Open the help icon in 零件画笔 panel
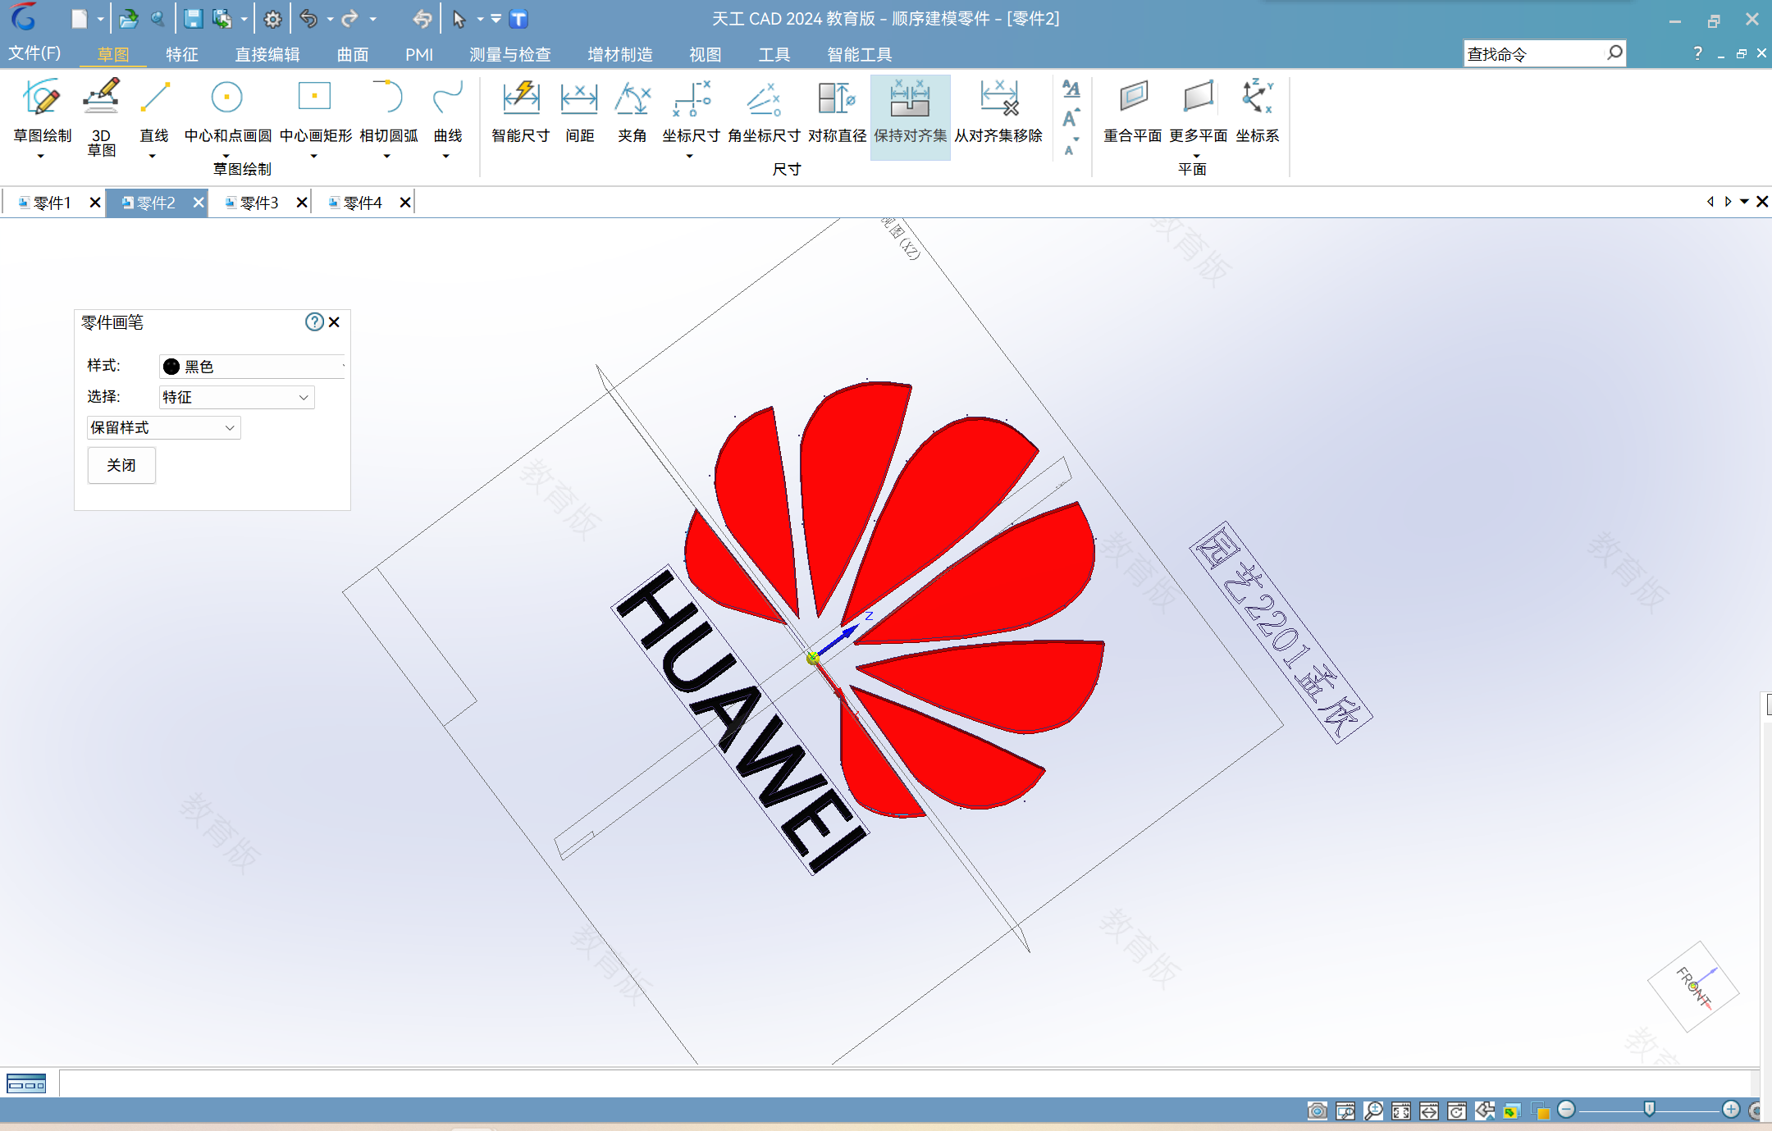 tap(314, 322)
